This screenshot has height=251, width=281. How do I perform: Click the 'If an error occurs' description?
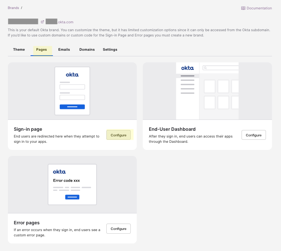[57, 232]
